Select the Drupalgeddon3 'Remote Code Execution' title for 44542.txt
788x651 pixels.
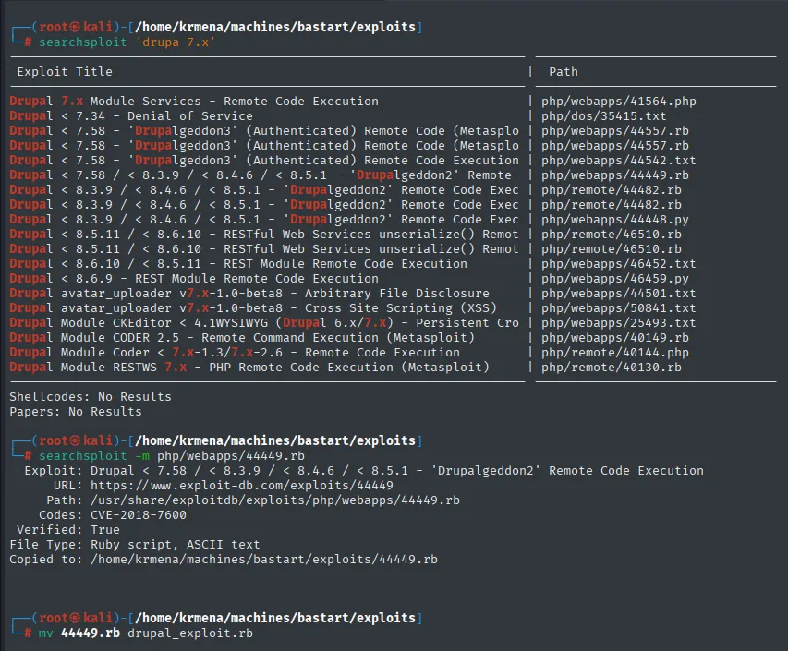click(x=264, y=161)
